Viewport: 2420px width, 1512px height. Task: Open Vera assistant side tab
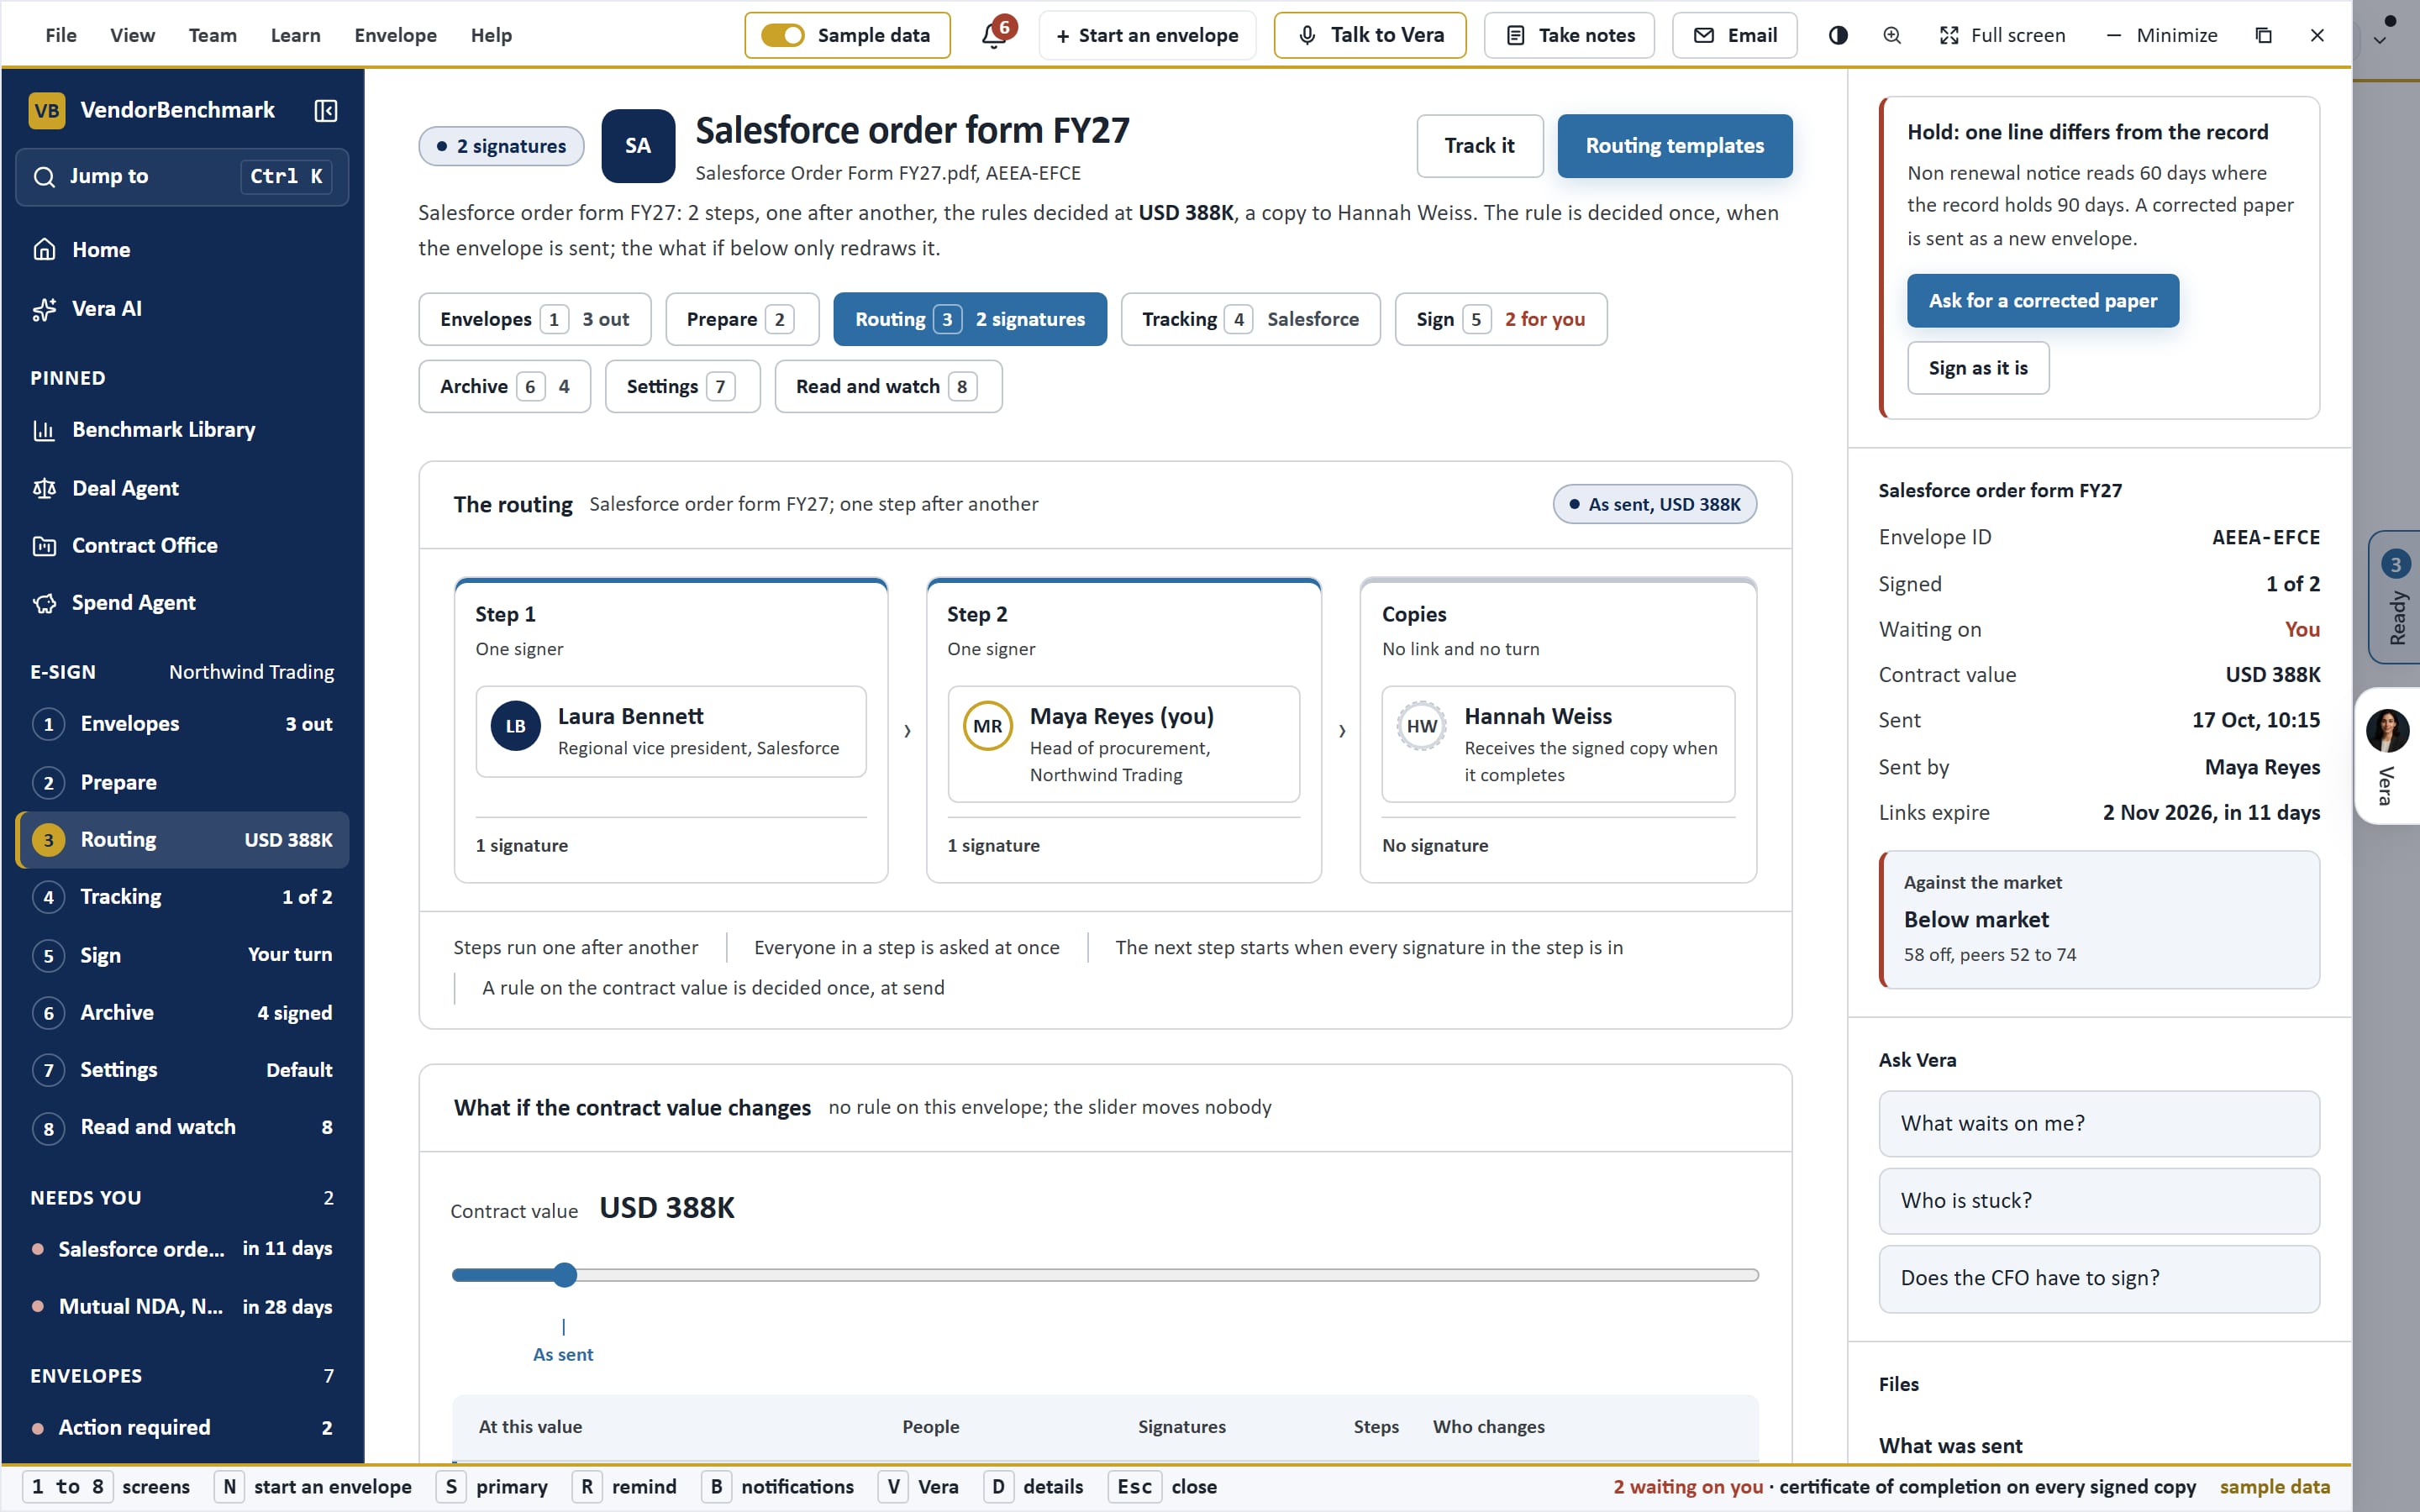pyautogui.click(x=2388, y=756)
